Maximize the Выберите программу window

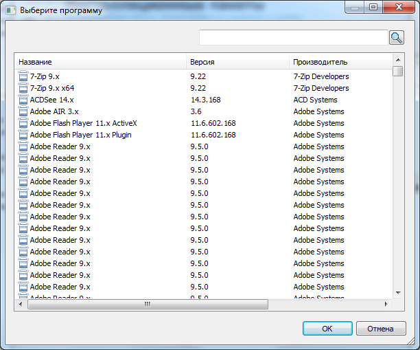[373, 7]
